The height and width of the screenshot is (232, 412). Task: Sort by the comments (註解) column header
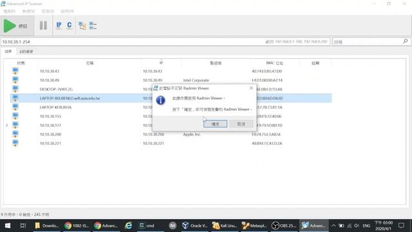(315, 63)
